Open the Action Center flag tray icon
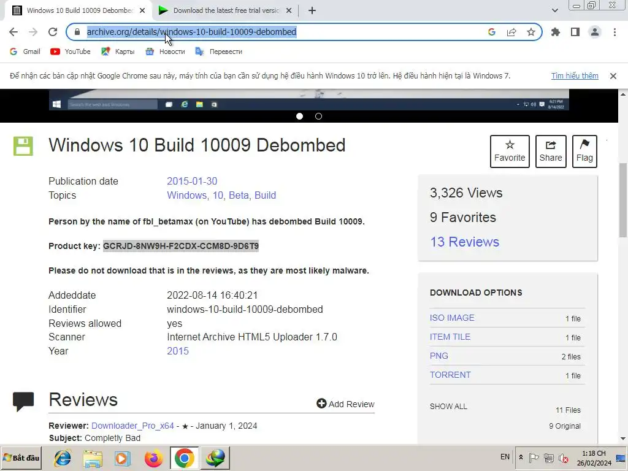Screen dimensions: 628x471 click(534, 458)
